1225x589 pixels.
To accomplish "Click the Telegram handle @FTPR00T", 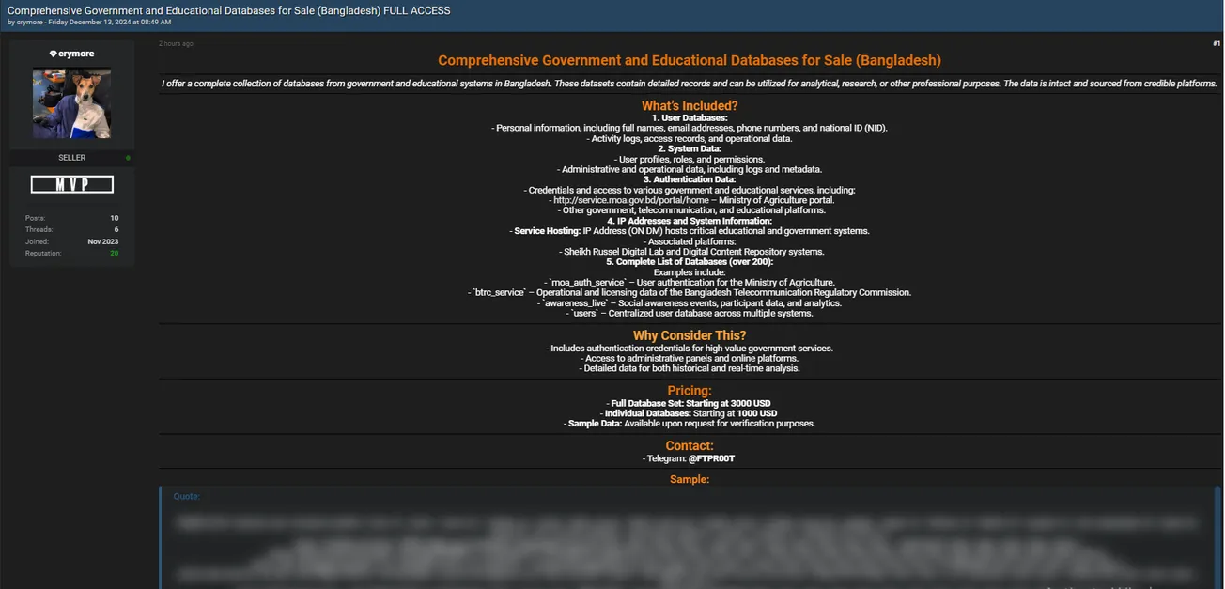I will 711,459.
